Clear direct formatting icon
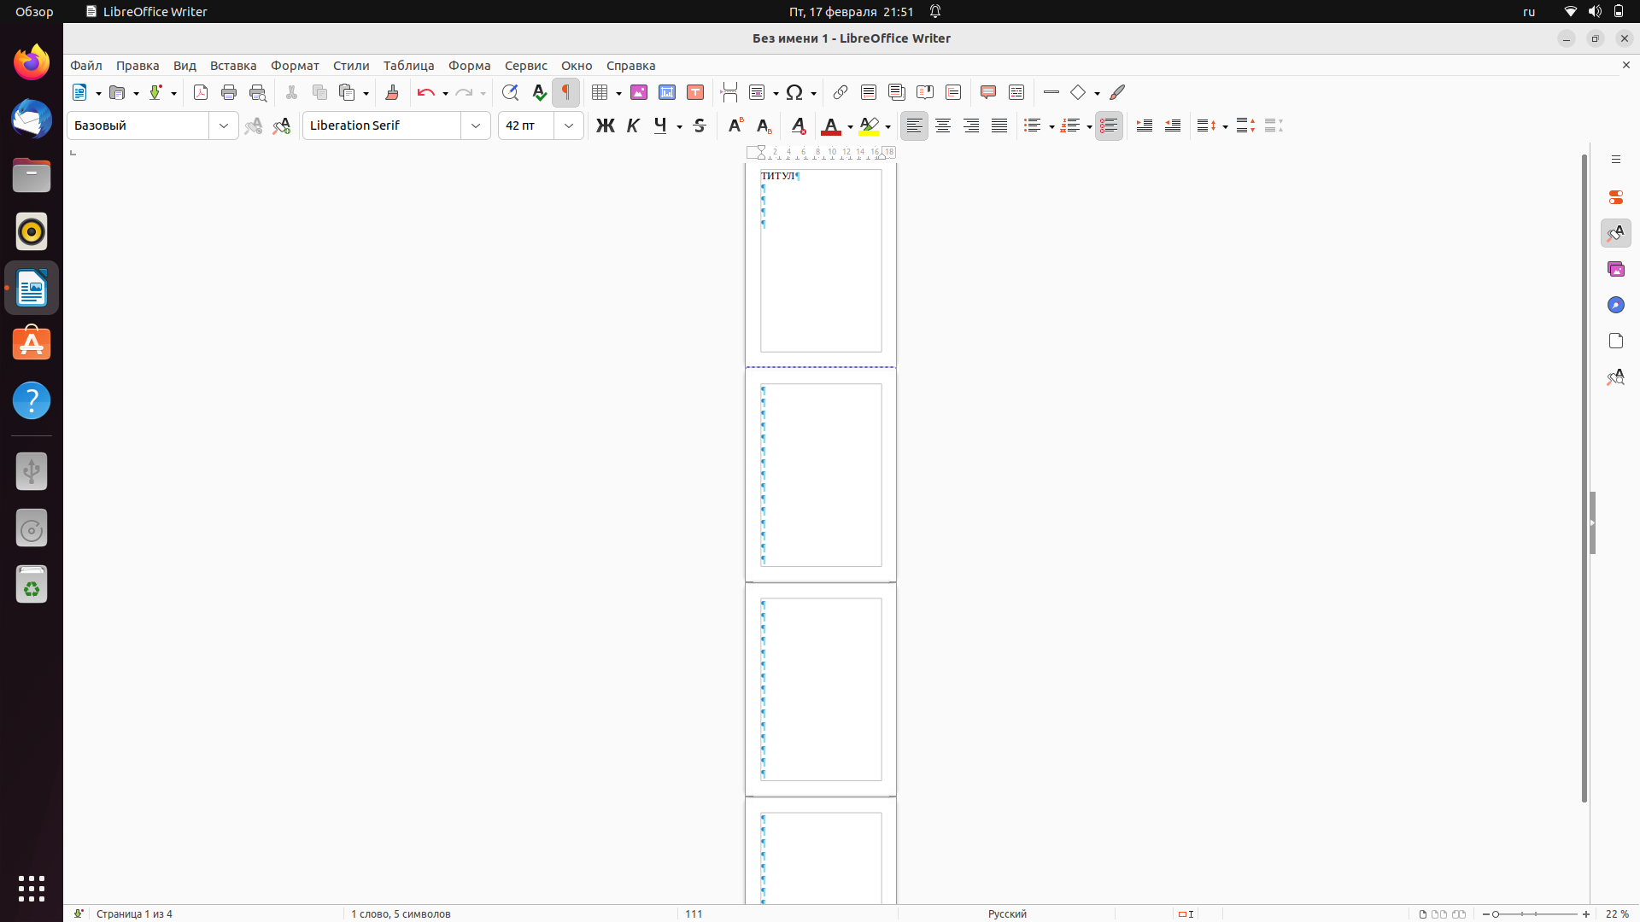The image size is (1640, 922). click(798, 125)
